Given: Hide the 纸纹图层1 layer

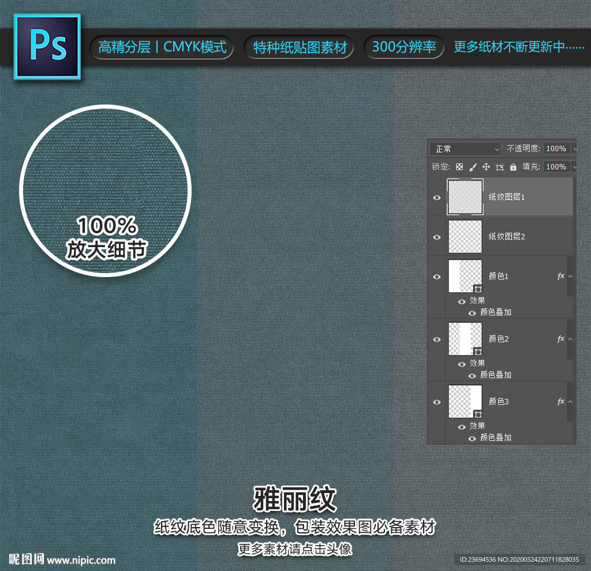Looking at the screenshot, I should pos(437,197).
